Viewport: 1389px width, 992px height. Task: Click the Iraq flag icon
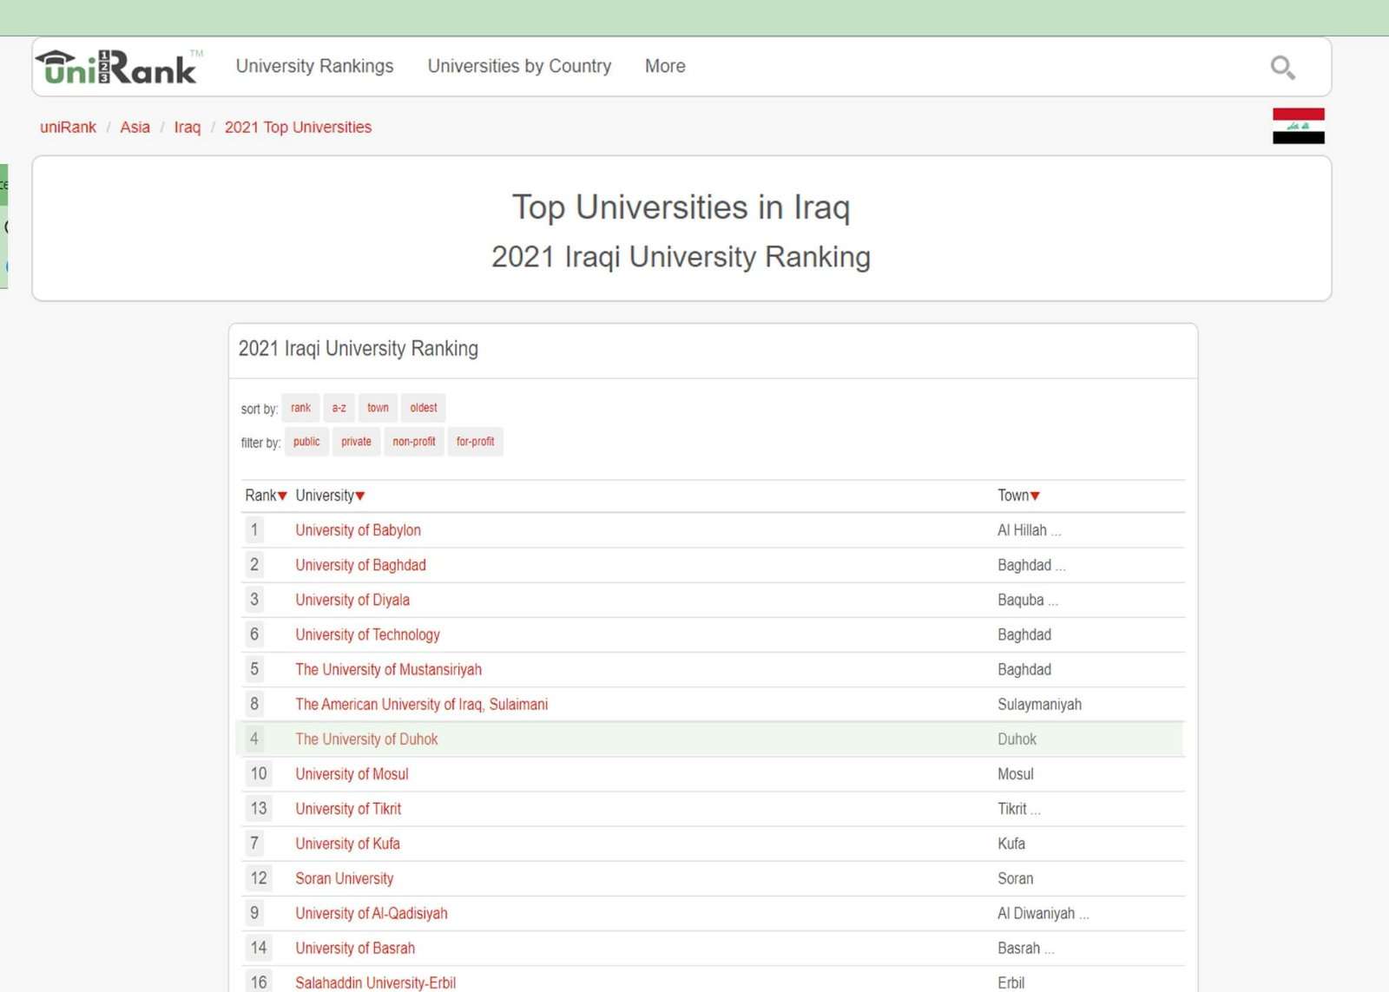tap(1298, 126)
